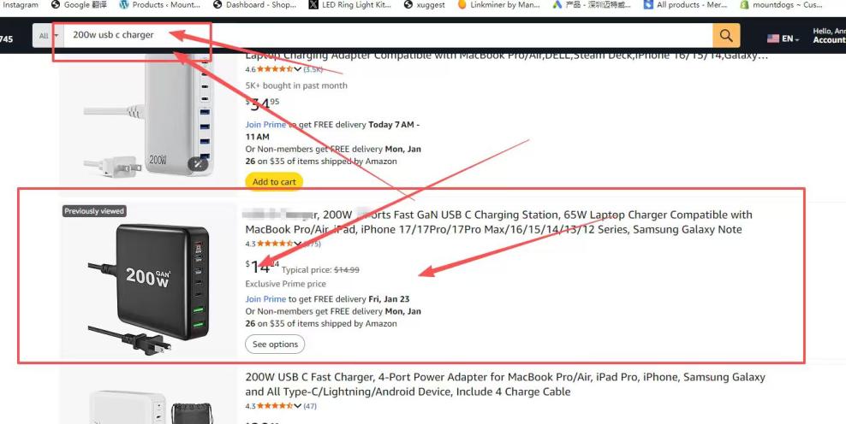Open the All products - Mer bookmark
The width and height of the screenshot is (846, 424).
click(x=688, y=5)
